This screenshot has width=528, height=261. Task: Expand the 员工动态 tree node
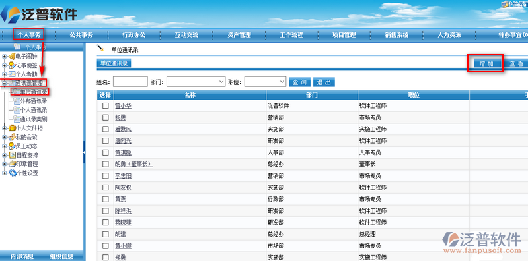point(4,146)
